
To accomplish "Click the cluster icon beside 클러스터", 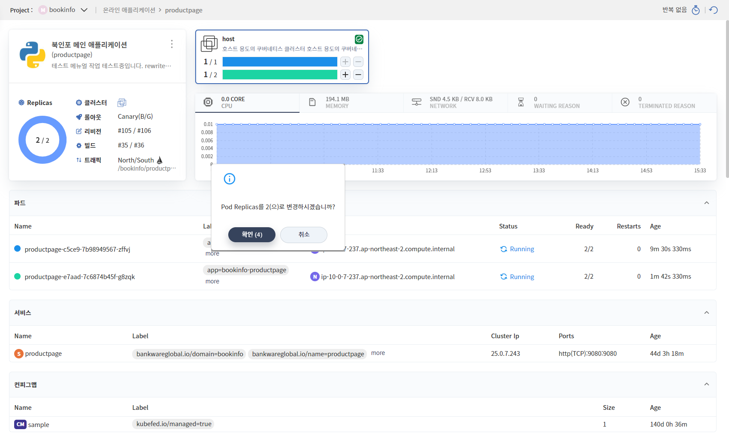I will [122, 102].
